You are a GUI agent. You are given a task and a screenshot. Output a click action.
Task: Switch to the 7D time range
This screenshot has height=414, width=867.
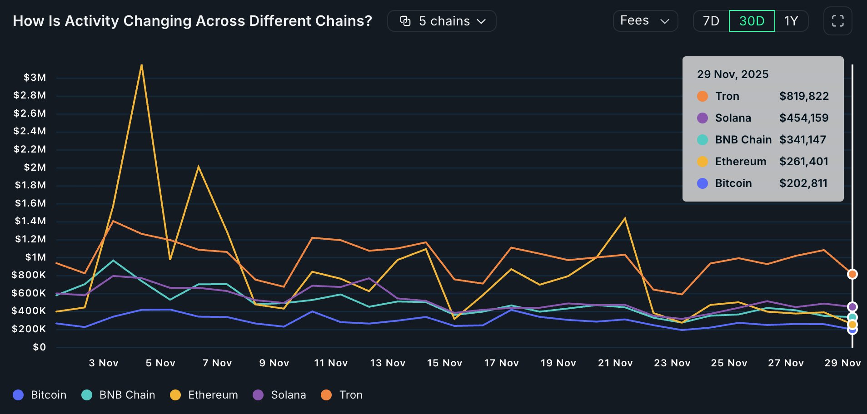click(711, 21)
